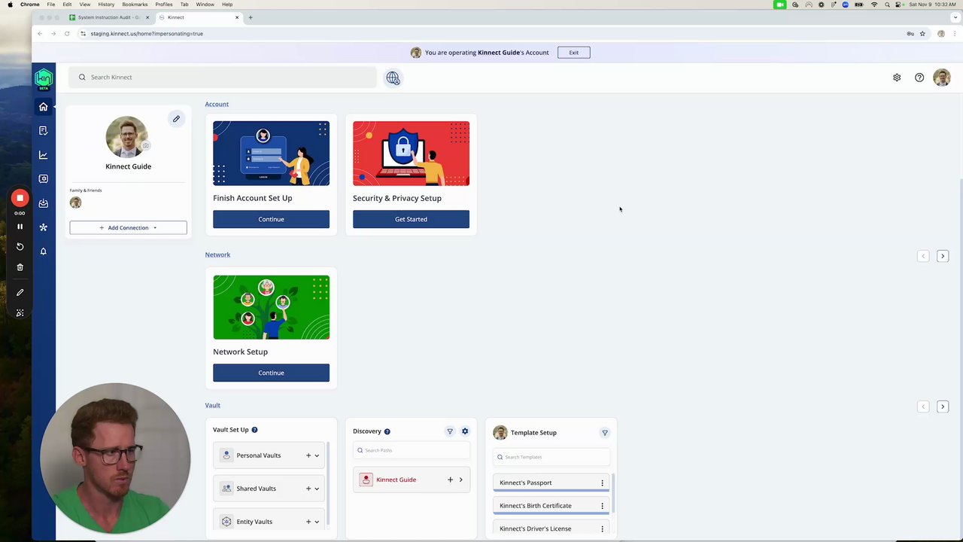Open the Home icon in the sidebar
This screenshot has width=963, height=542.
pyautogui.click(x=43, y=107)
